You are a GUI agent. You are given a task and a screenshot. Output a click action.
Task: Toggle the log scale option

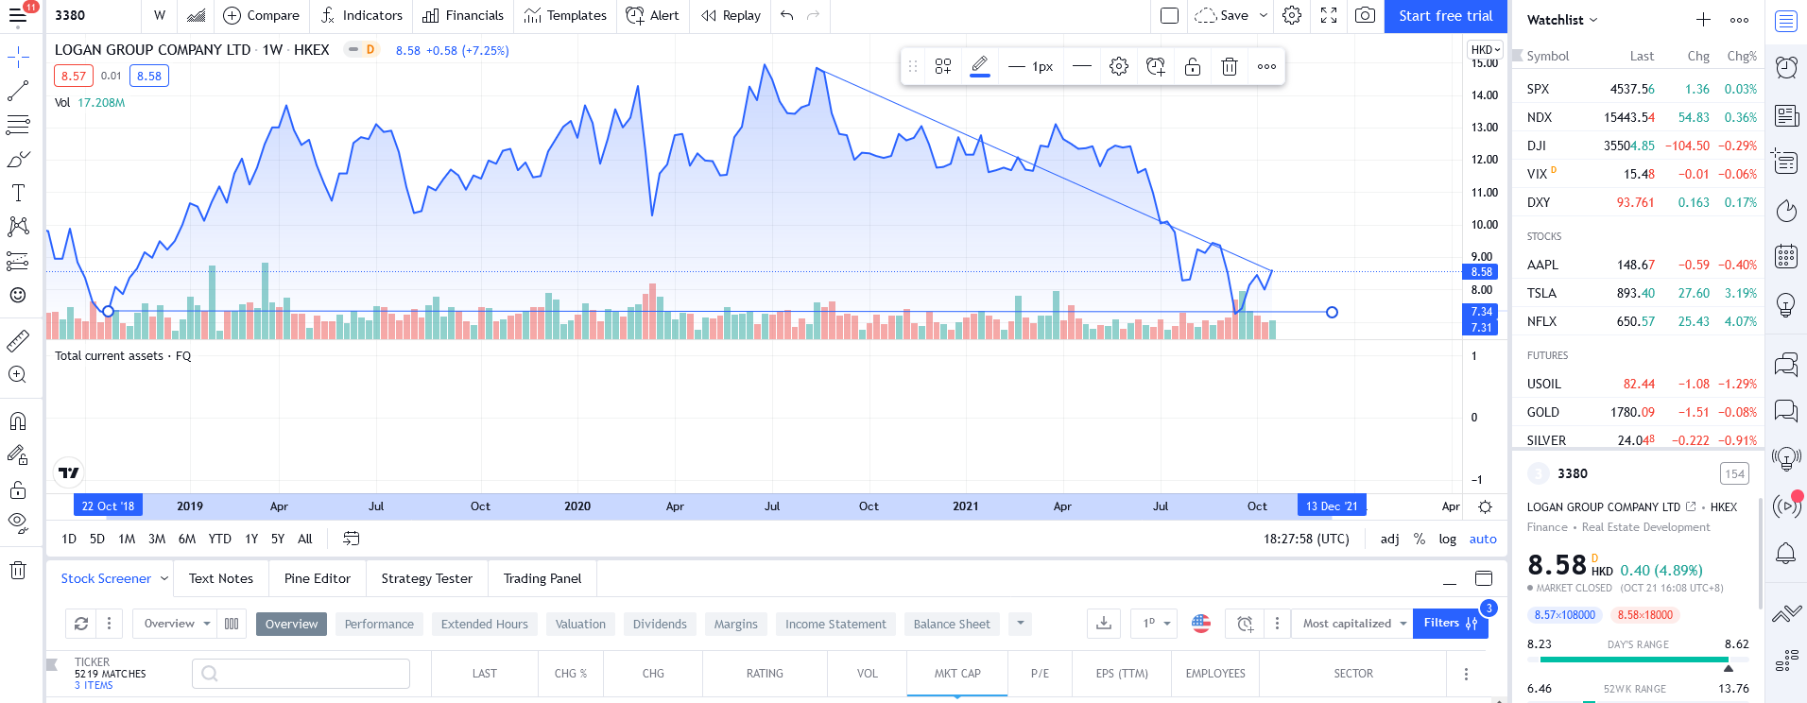[1447, 539]
